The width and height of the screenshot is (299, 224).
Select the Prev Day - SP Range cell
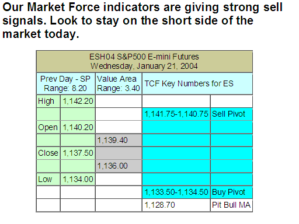click(66, 83)
